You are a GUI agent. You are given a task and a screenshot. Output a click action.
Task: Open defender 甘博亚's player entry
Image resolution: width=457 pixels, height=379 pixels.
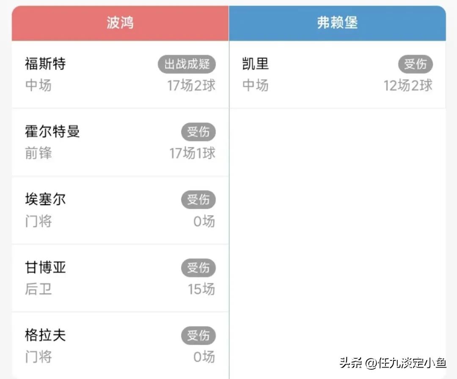(45, 267)
